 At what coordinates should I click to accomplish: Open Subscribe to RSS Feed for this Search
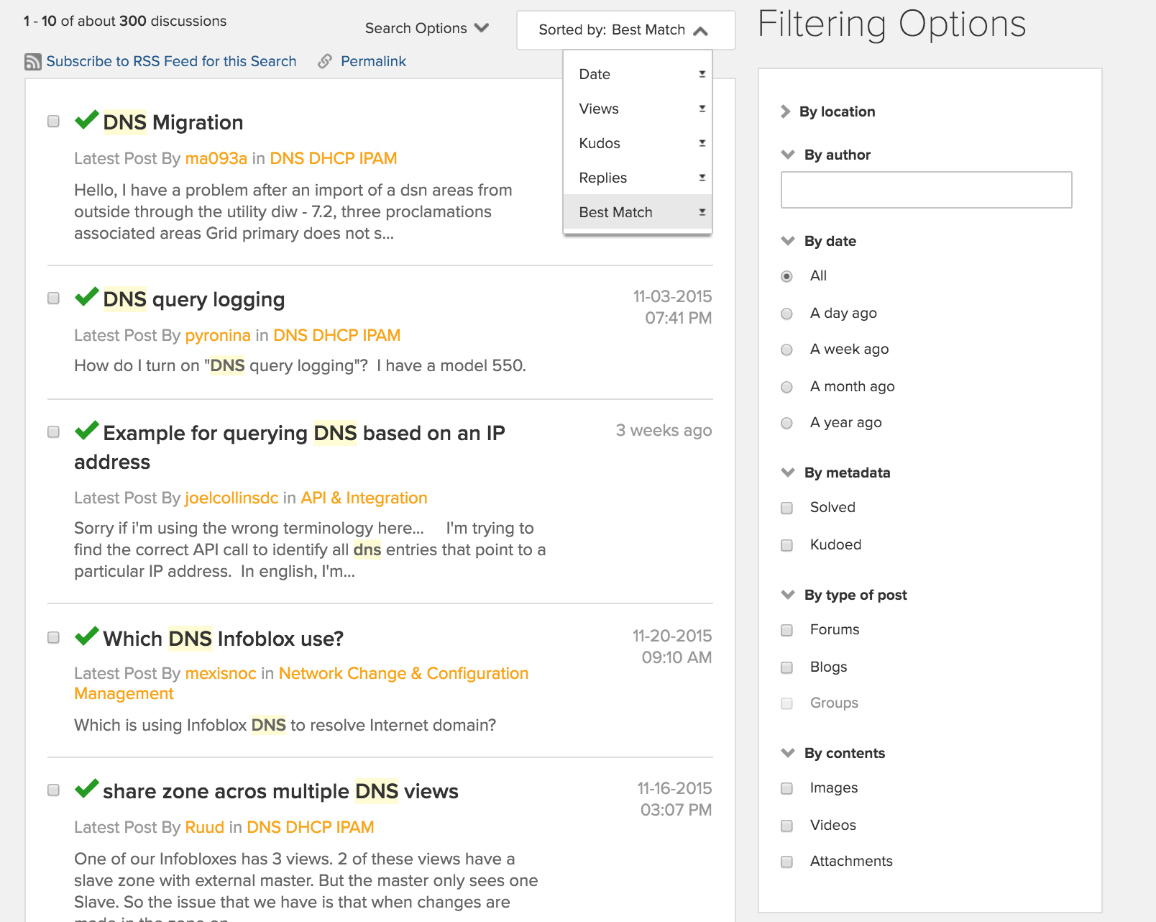171,62
